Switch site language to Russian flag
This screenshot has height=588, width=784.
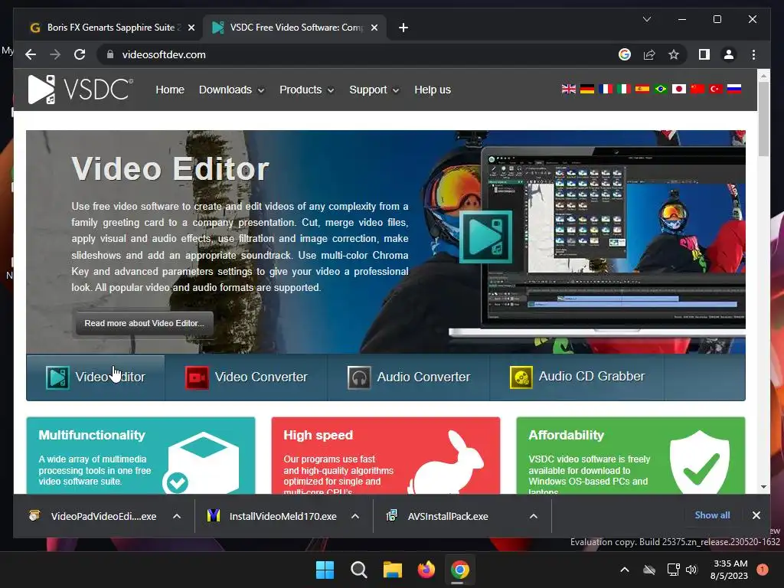click(734, 89)
